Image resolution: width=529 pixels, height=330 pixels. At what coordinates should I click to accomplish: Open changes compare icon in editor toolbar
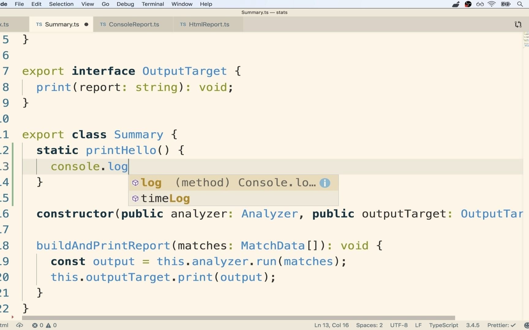[x=518, y=24]
